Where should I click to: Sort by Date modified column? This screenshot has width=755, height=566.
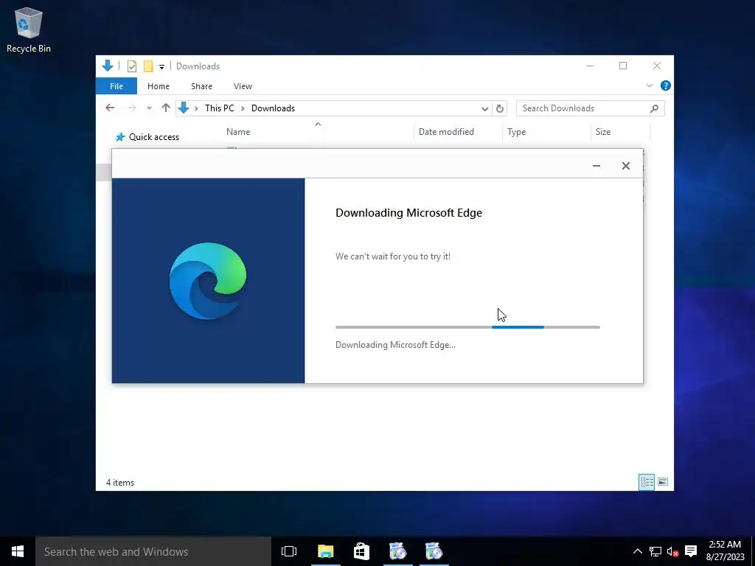tap(446, 132)
